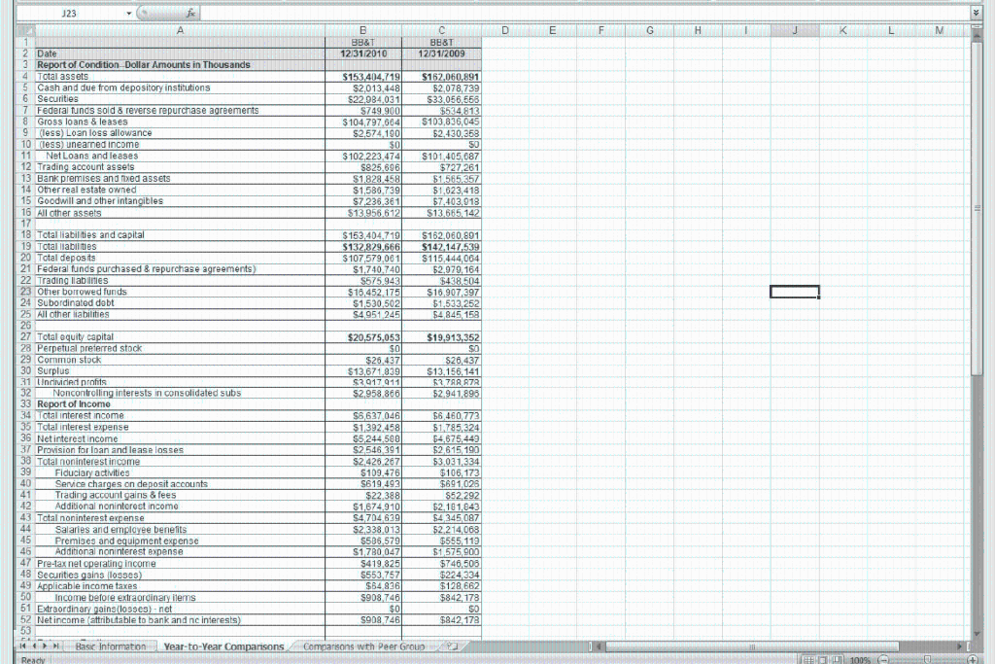Click 'Net interest income' label
The height and width of the screenshot is (664, 995).
click(x=78, y=438)
